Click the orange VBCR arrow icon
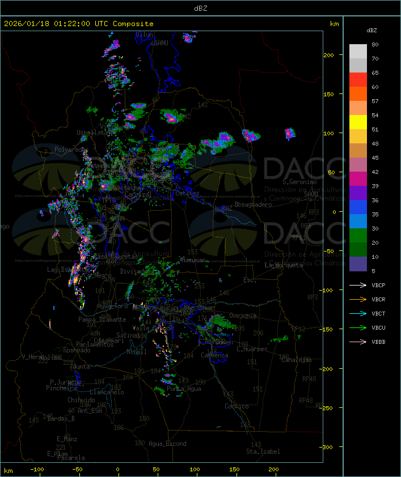 pos(358,299)
